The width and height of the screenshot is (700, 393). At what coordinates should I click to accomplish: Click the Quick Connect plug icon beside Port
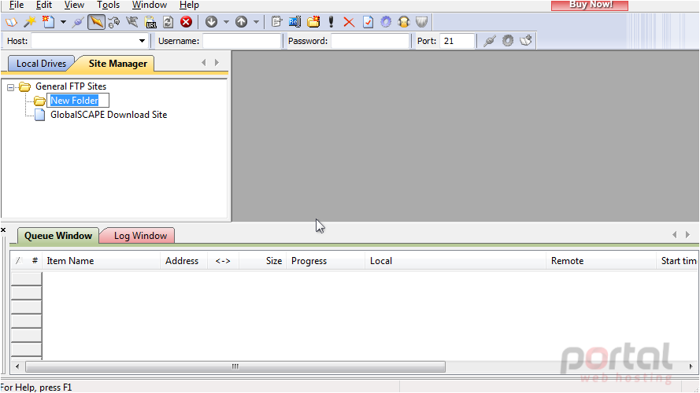tap(490, 41)
